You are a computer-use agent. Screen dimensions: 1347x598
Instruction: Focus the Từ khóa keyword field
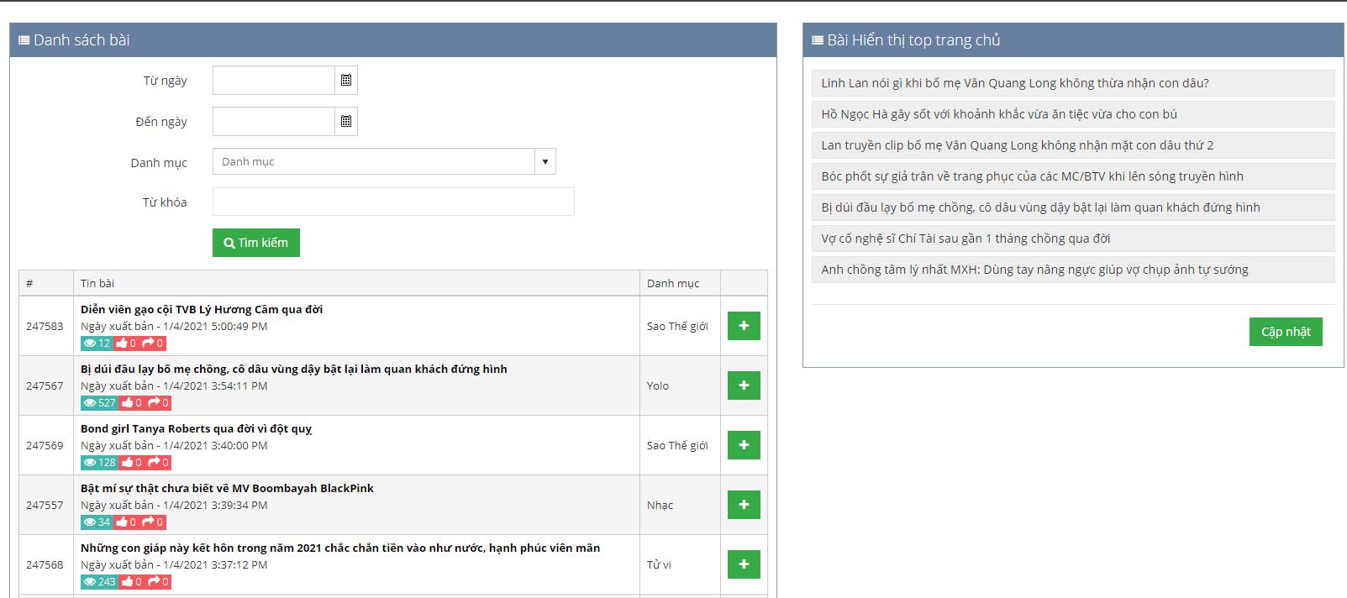click(x=392, y=202)
